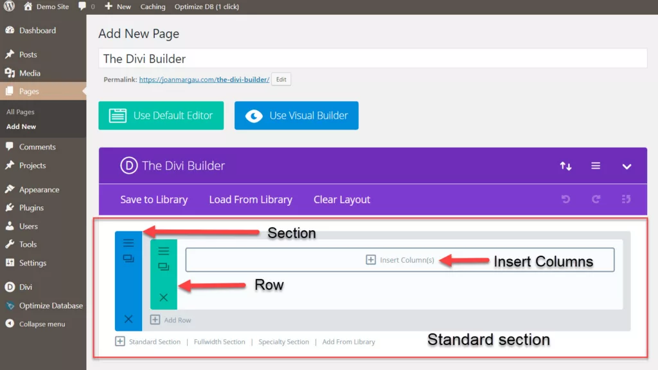Open the Media sidebar item
The image size is (658, 370).
pyautogui.click(x=30, y=73)
